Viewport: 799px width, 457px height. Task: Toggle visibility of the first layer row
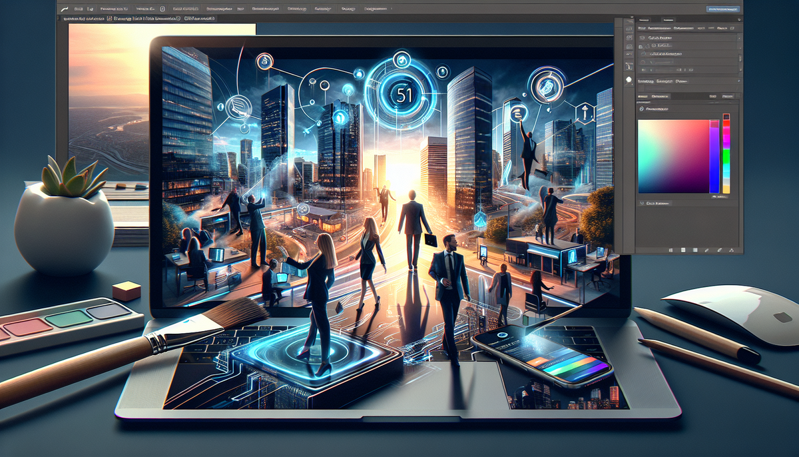tap(642, 39)
